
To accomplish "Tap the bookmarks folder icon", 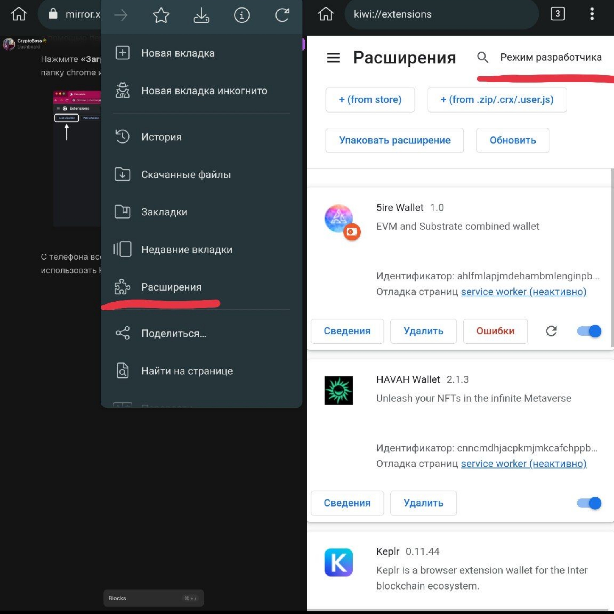I will 122,212.
